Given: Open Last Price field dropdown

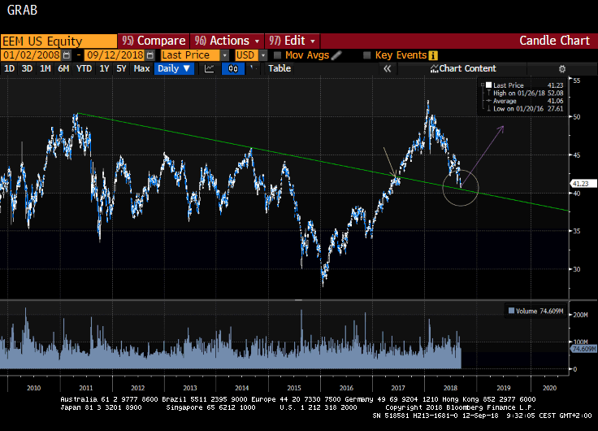Looking at the screenshot, I should [224, 55].
